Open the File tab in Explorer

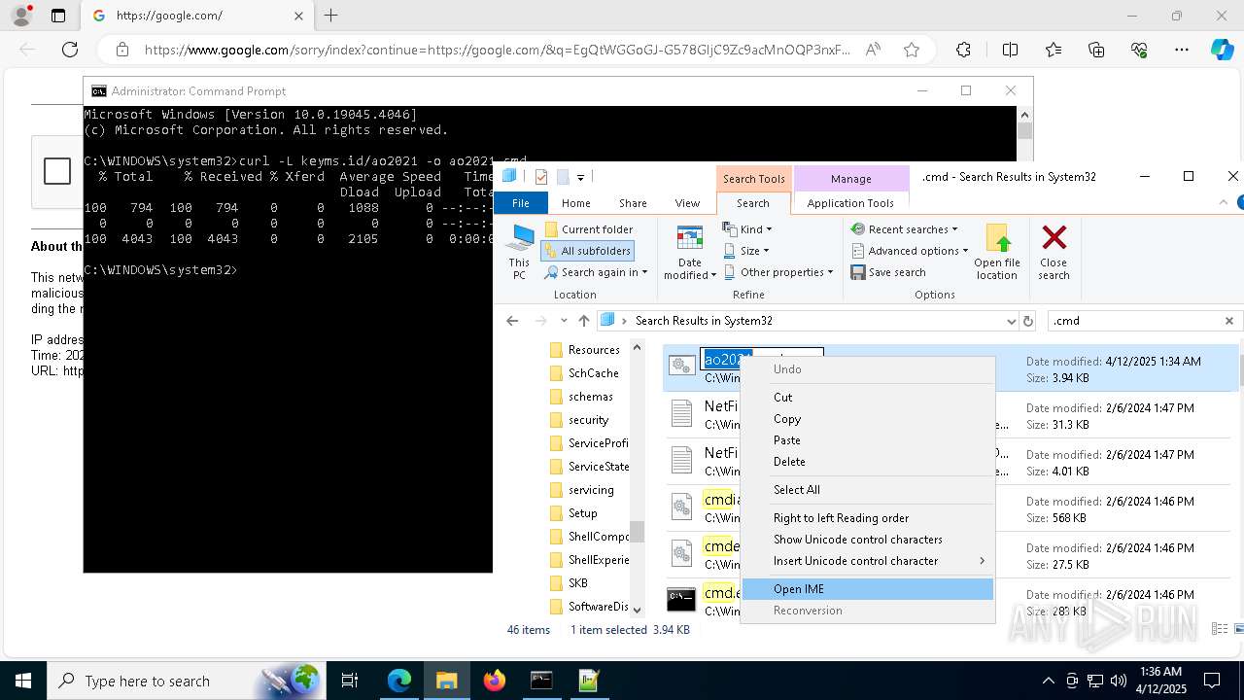(521, 203)
